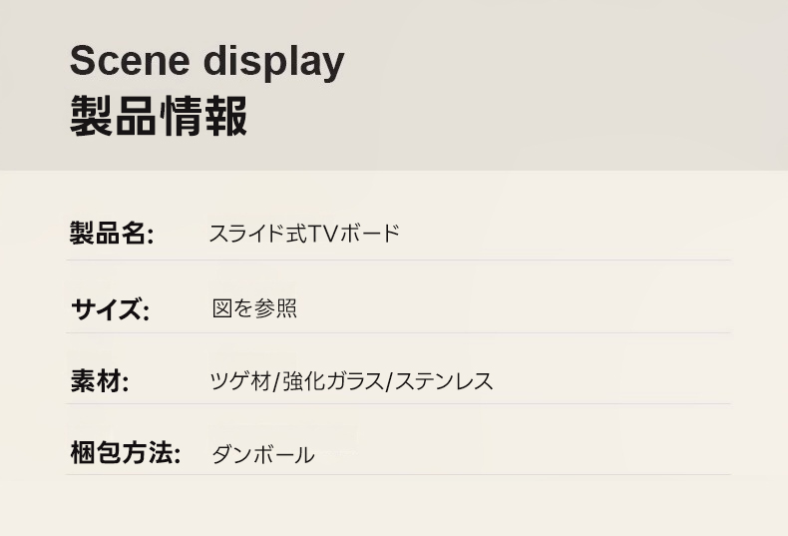Select the 製品情報 title text
The height and width of the screenshot is (536, 788).
pos(158,117)
